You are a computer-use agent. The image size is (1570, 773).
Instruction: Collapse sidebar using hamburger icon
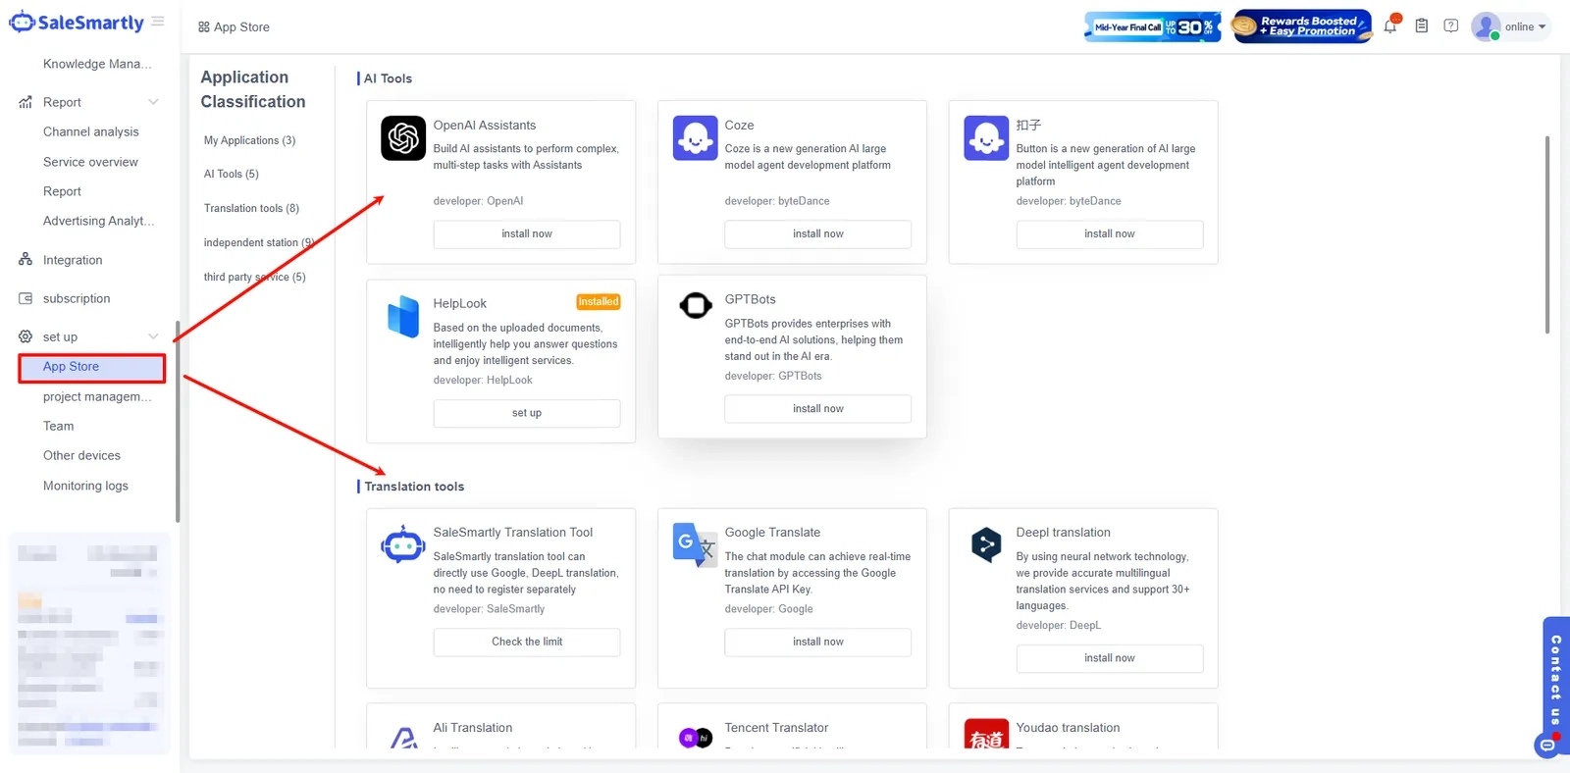(158, 21)
